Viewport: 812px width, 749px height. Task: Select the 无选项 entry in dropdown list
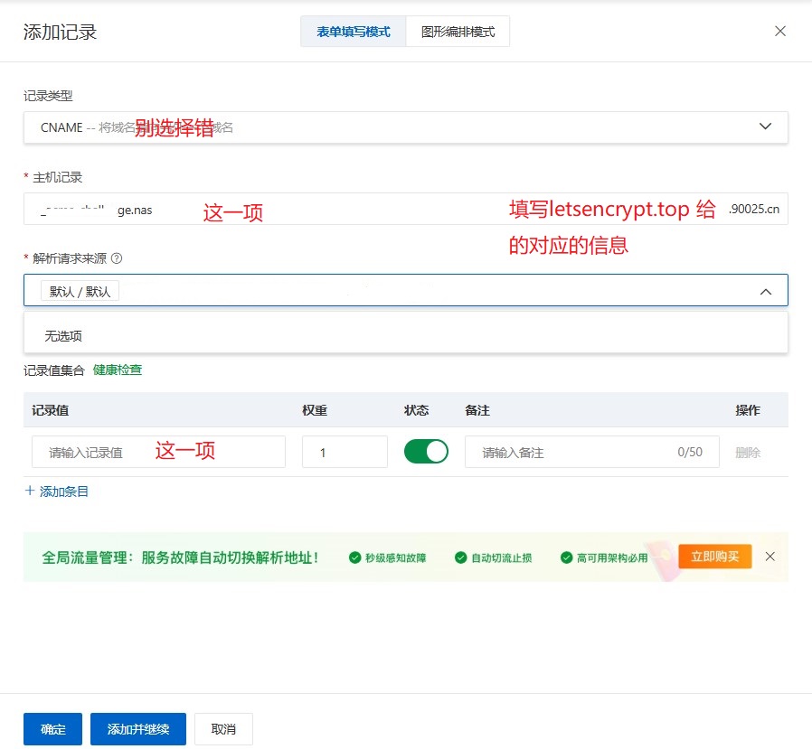click(x=63, y=336)
